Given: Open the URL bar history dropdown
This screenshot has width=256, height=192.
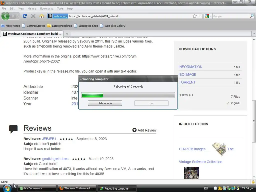Looking at the screenshot, I should click(x=200, y=16).
